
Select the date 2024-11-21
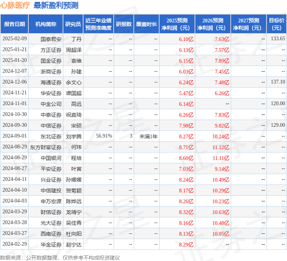[15, 93]
